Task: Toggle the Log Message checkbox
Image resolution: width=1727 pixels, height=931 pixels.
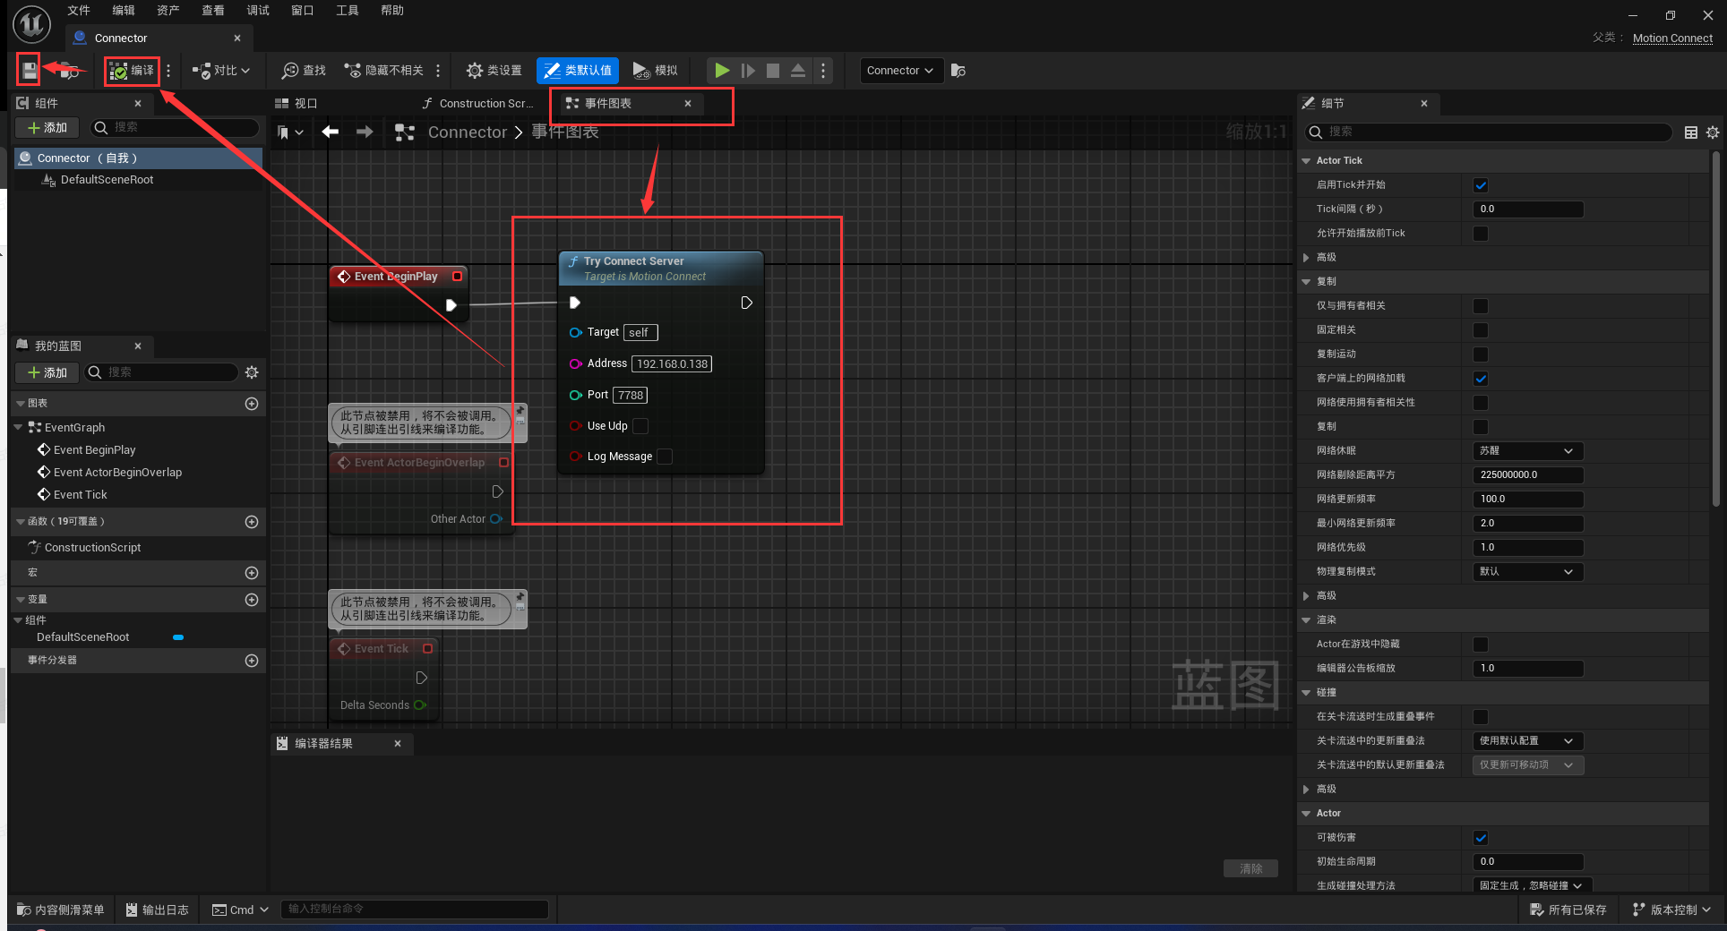Action: 665,457
